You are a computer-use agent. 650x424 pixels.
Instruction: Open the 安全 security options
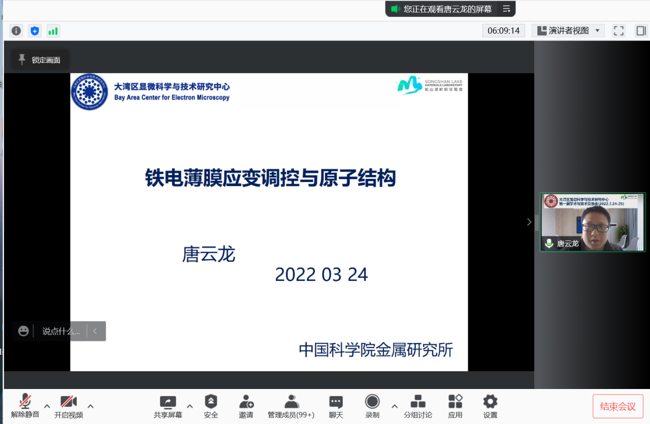(x=211, y=406)
